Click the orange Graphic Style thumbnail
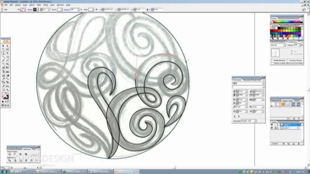The image size is (310, 174). tap(283, 104)
